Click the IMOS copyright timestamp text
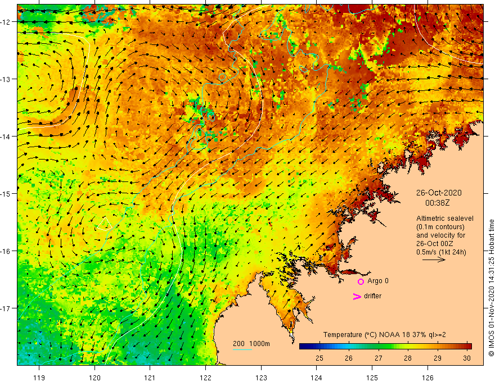 491,288
